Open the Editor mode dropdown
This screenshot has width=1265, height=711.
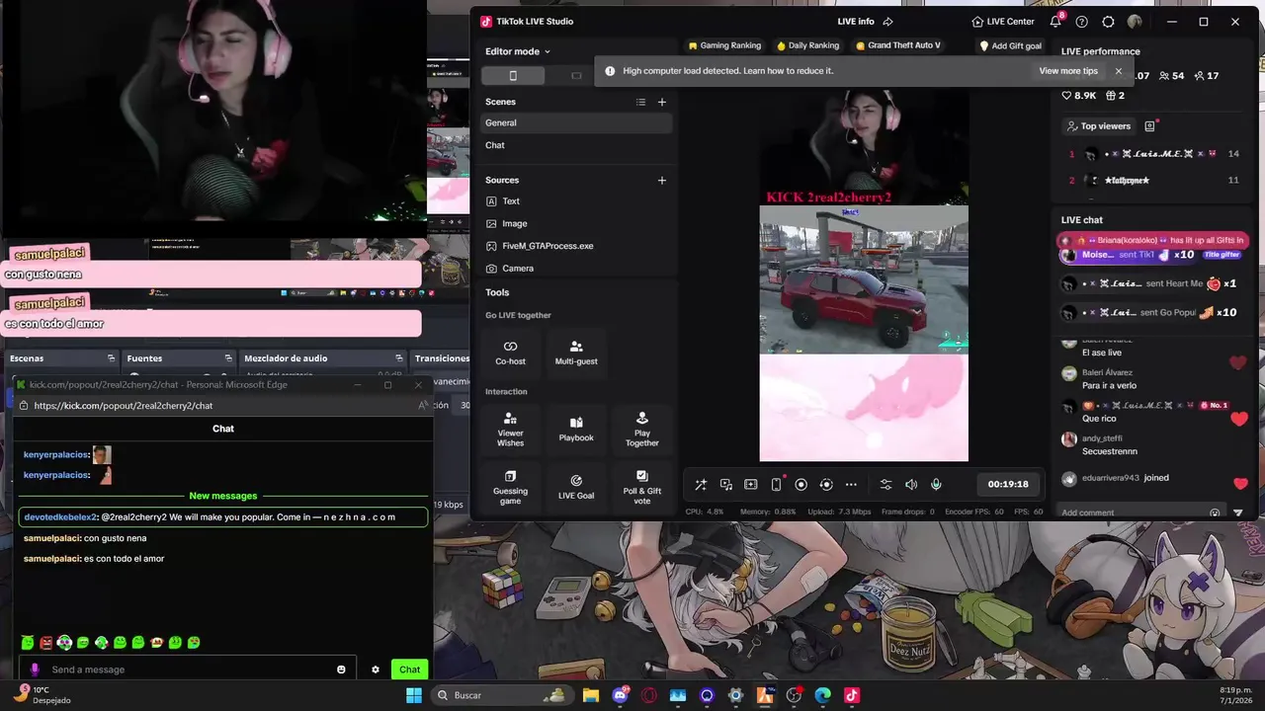(x=518, y=51)
